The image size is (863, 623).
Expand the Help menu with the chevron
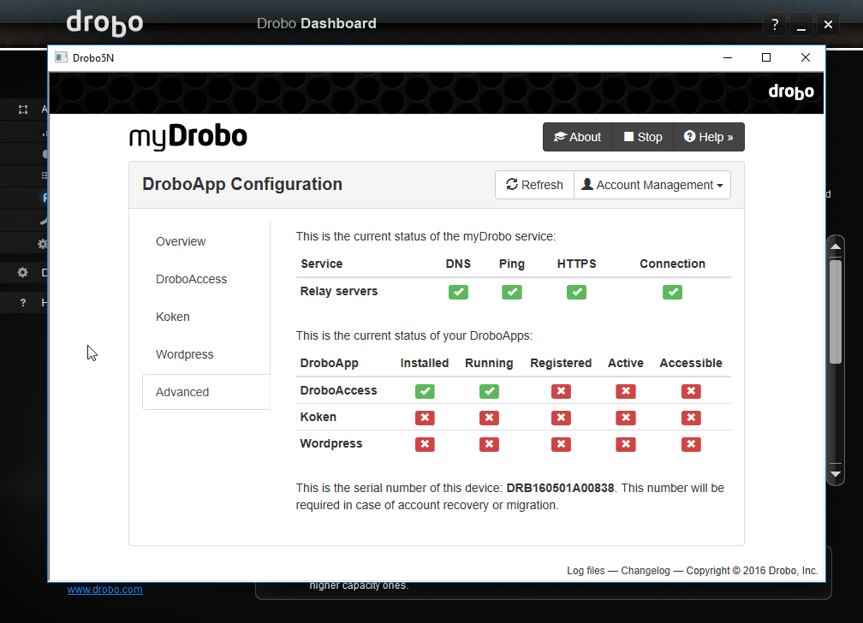729,137
